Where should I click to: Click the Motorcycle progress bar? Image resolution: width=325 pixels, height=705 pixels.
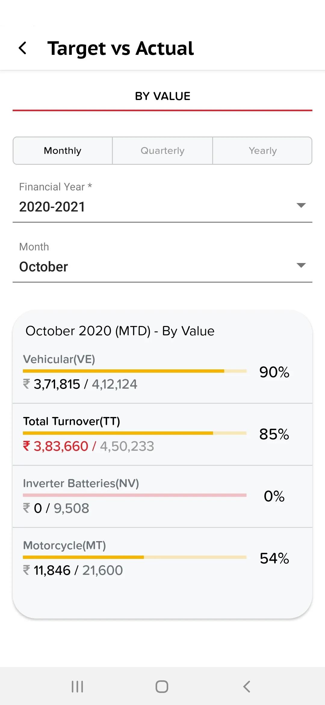click(x=135, y=557)
